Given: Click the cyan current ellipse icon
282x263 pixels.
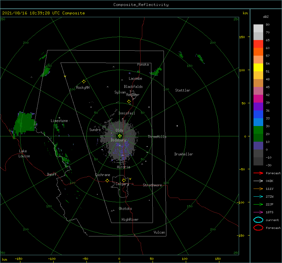Looking at the screenshot, I should [258, 220].
